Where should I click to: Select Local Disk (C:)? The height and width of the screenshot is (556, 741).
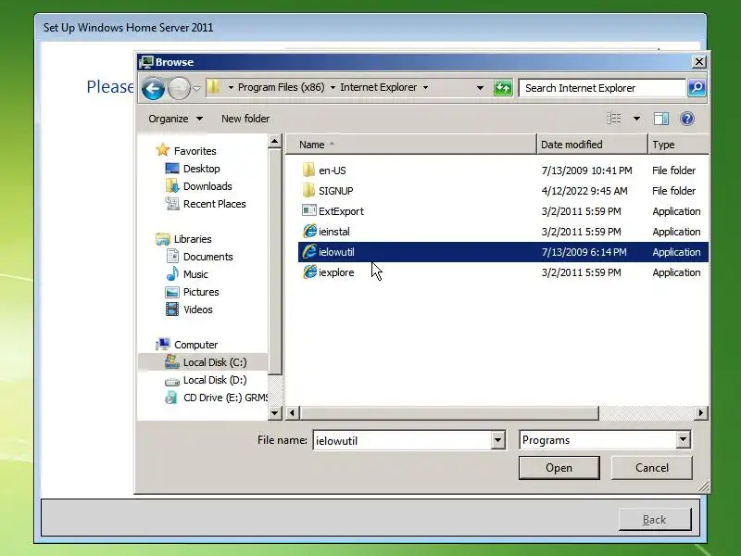[x=203, y=362]
